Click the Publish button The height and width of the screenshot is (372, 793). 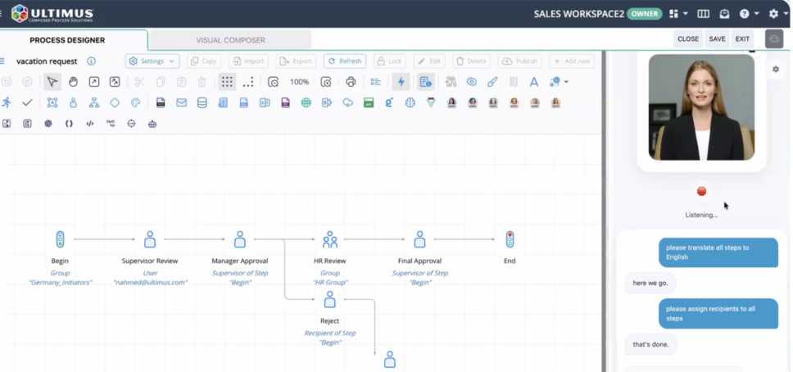519,61
